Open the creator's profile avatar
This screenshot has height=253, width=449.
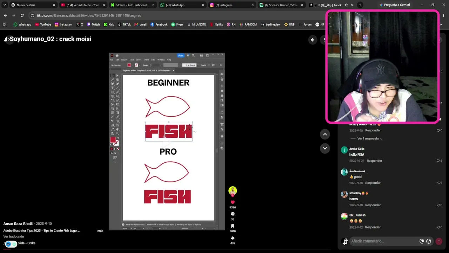pos(233,191)
